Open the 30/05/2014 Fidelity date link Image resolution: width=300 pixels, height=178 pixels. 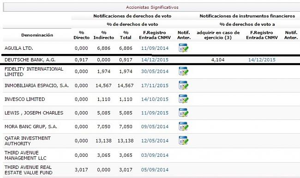click(x=155, y=71)
